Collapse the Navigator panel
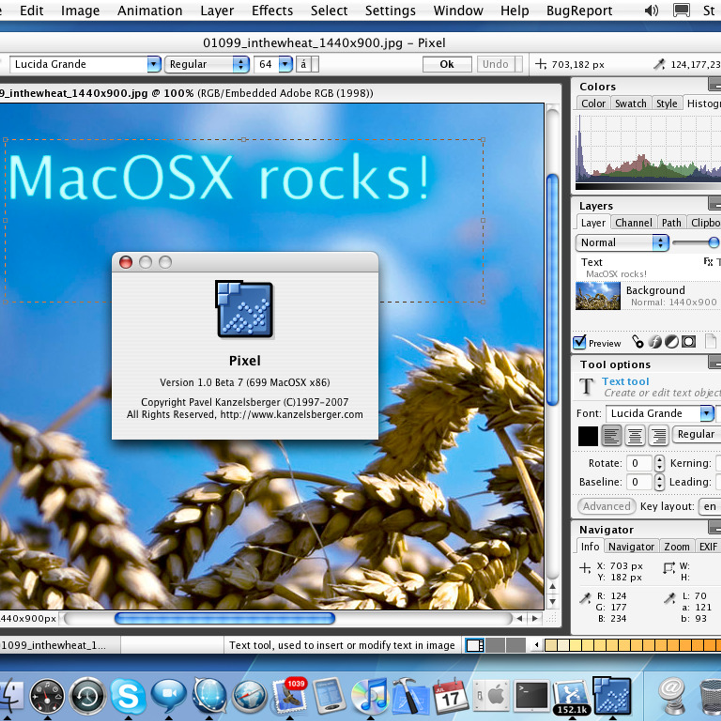Screen dimensions: 721x721 (715, 527)
